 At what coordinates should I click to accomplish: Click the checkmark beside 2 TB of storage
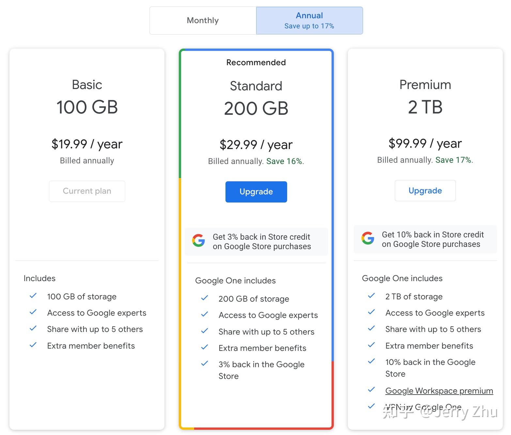point(371,295)
